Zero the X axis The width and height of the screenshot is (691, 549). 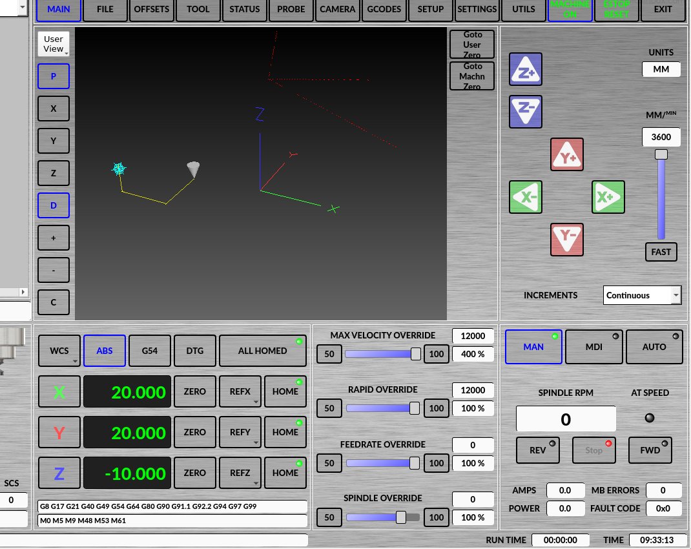click(x=195, y=391)
